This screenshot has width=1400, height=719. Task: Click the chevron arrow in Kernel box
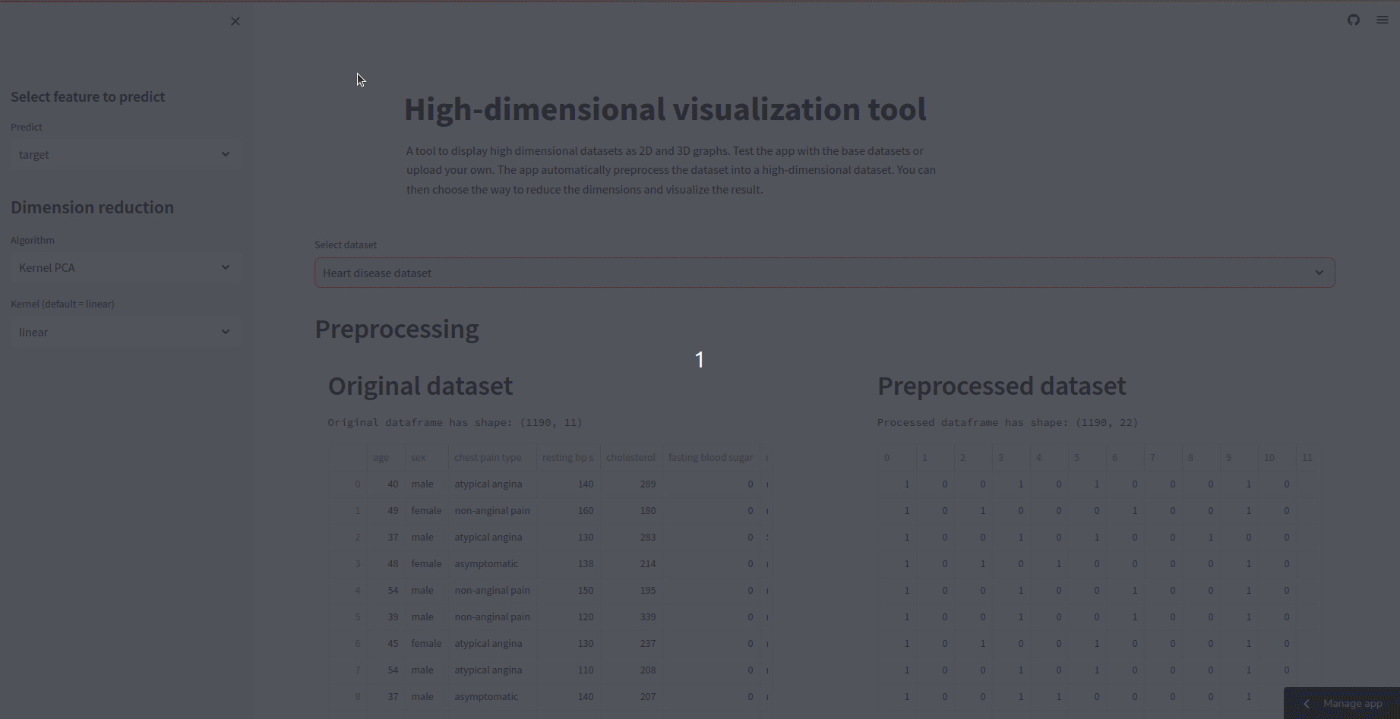click(226, 332)
